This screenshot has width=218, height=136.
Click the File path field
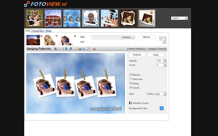[x=106, y=37]
